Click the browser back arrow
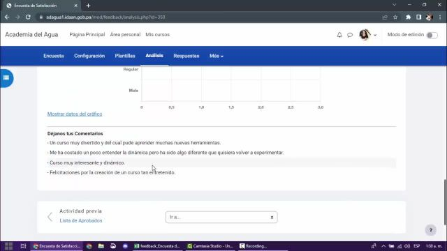447x251 pixels. tap(7, 17)
